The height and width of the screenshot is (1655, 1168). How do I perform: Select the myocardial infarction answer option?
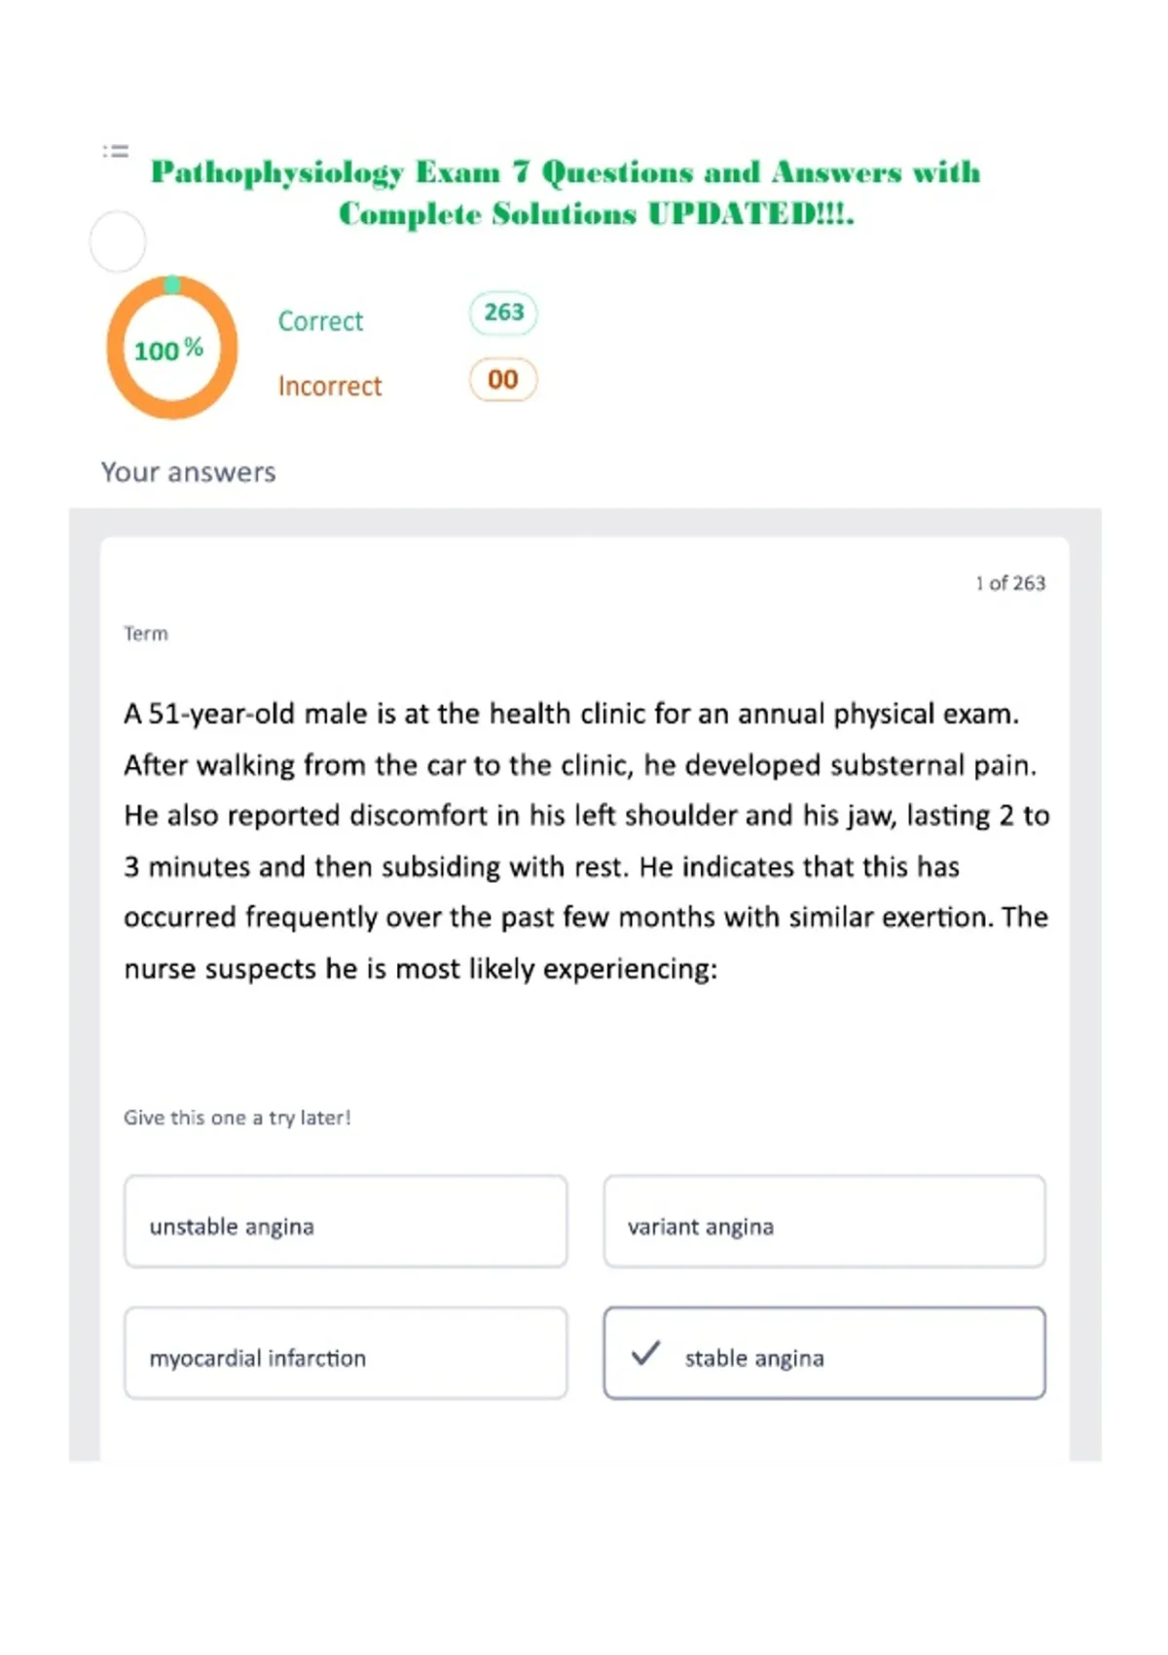point(346,1353)
